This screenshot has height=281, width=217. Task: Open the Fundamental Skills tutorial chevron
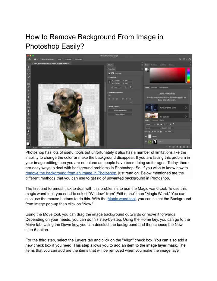[x=186, y=108]
